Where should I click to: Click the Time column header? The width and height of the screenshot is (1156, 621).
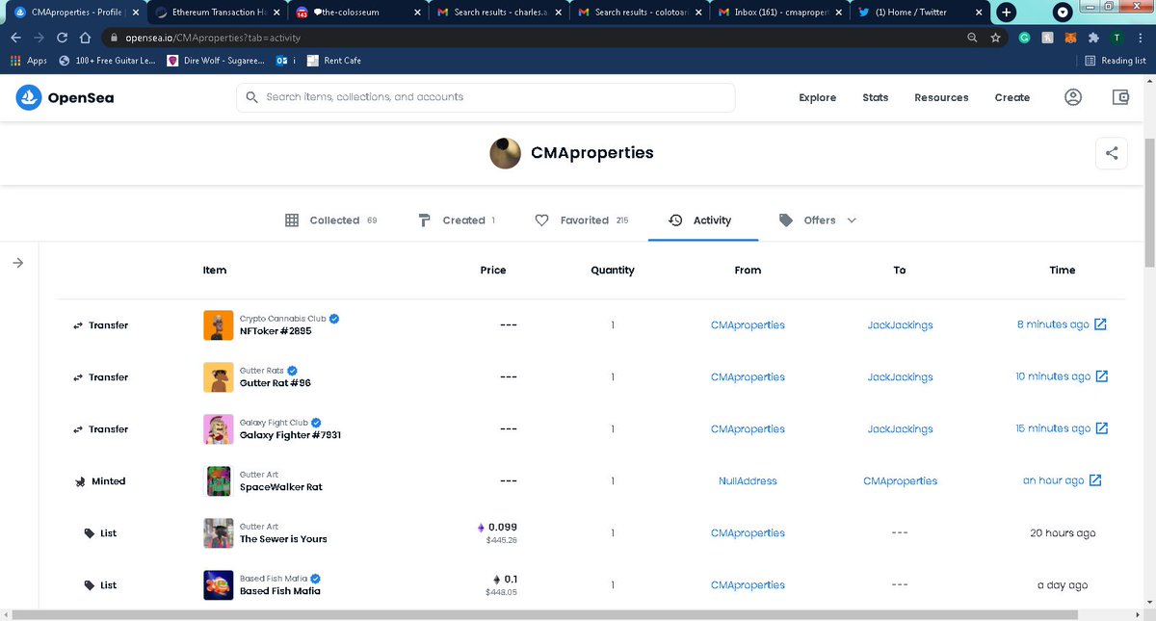(1062, 271)
